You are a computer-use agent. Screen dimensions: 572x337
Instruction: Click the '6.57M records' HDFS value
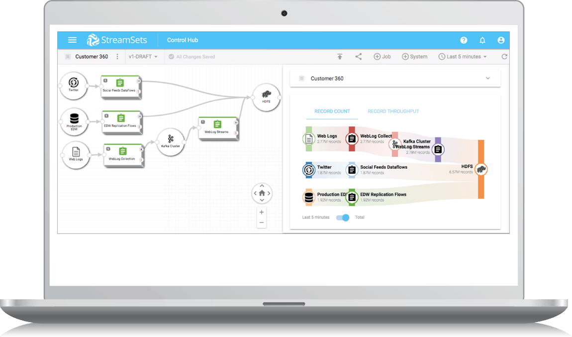coord(461,172)
